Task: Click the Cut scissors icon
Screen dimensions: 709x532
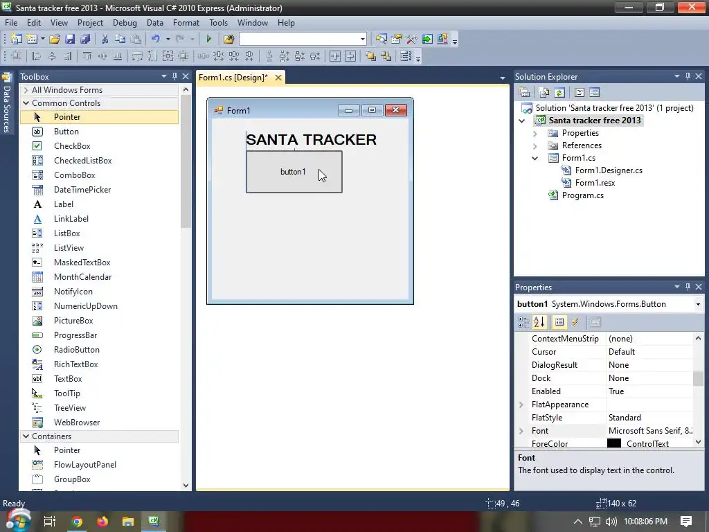Action: (105, 39)
